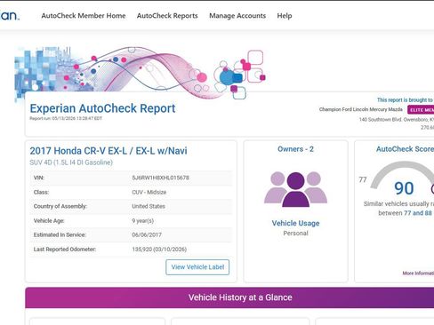The image size is (434, 325).
Task: Click the Vehicle Usage heading
Action: pos(295,223)
